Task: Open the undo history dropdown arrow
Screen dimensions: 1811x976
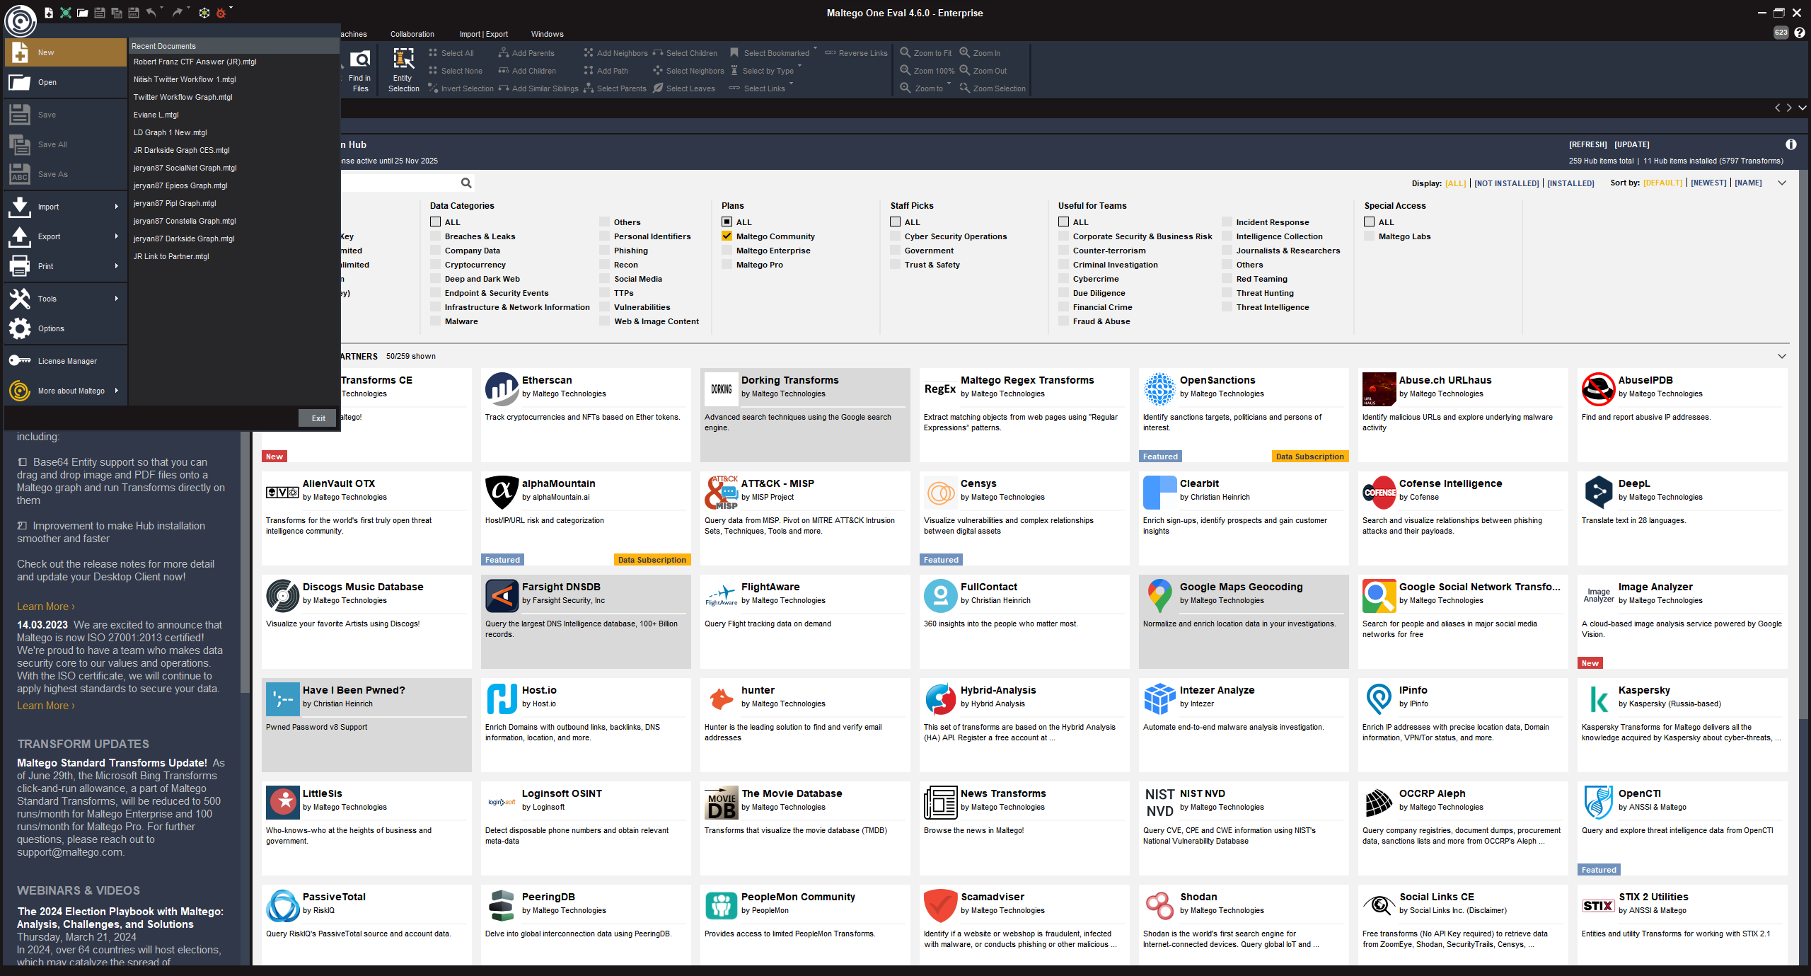Action: pos(161,8)
